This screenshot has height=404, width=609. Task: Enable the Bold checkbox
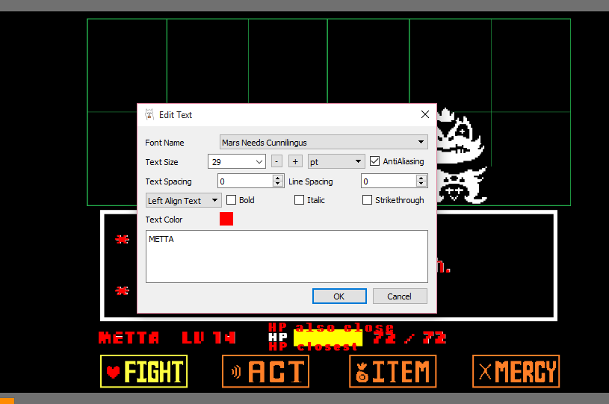[x=231, y=200]
